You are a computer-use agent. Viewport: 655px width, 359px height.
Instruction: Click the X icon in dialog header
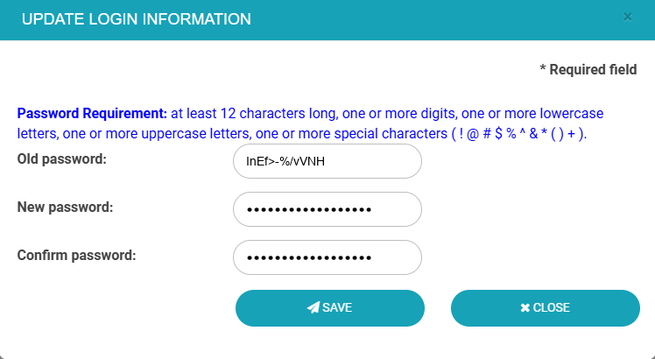(x=627, y=17)
